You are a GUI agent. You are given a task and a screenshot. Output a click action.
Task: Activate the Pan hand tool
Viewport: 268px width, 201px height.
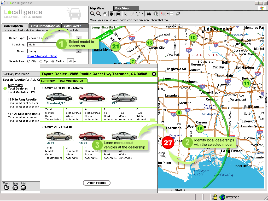[105, 14]
